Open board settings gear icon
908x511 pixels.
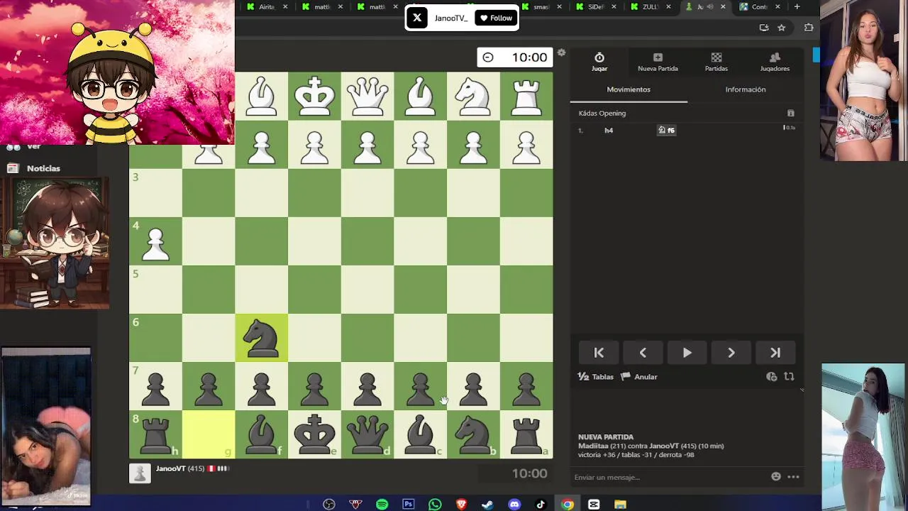pyautogui.click(x=561, y=53)
